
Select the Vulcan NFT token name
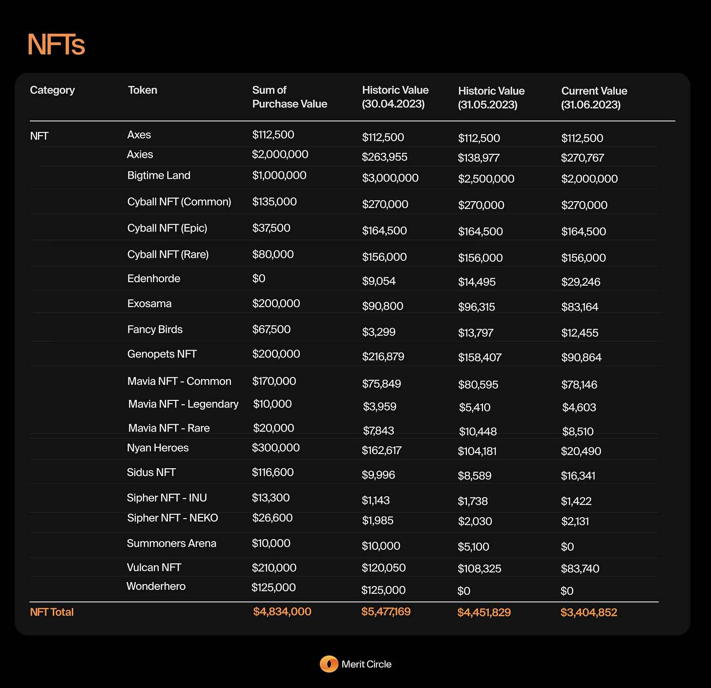tap(154, 567)
